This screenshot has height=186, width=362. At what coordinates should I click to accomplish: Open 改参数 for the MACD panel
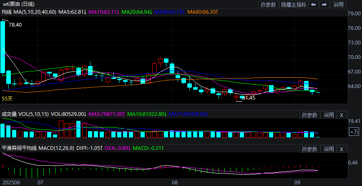click(310, 149)
